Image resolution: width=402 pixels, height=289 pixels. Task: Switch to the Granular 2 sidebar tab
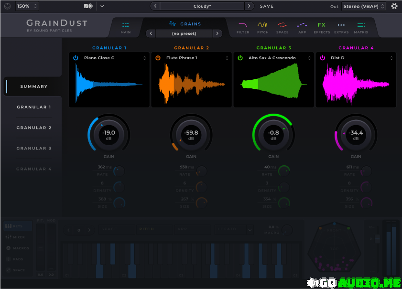tap(33, 128)
